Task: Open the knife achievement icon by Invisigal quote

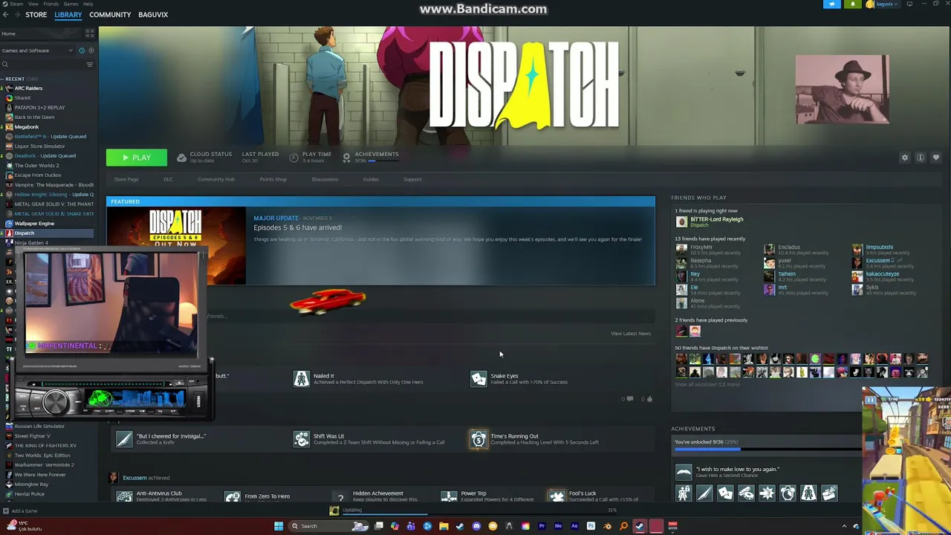Action: (124, 439)
